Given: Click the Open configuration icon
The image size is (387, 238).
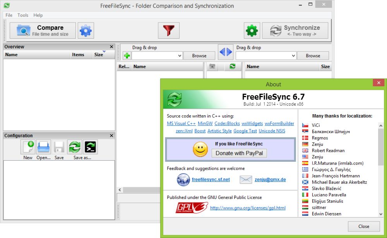Looking at the screenshot, I should [x=44, y=147].
